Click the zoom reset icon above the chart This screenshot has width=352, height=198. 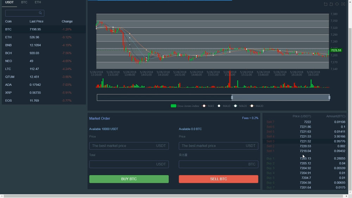point(331,4)
